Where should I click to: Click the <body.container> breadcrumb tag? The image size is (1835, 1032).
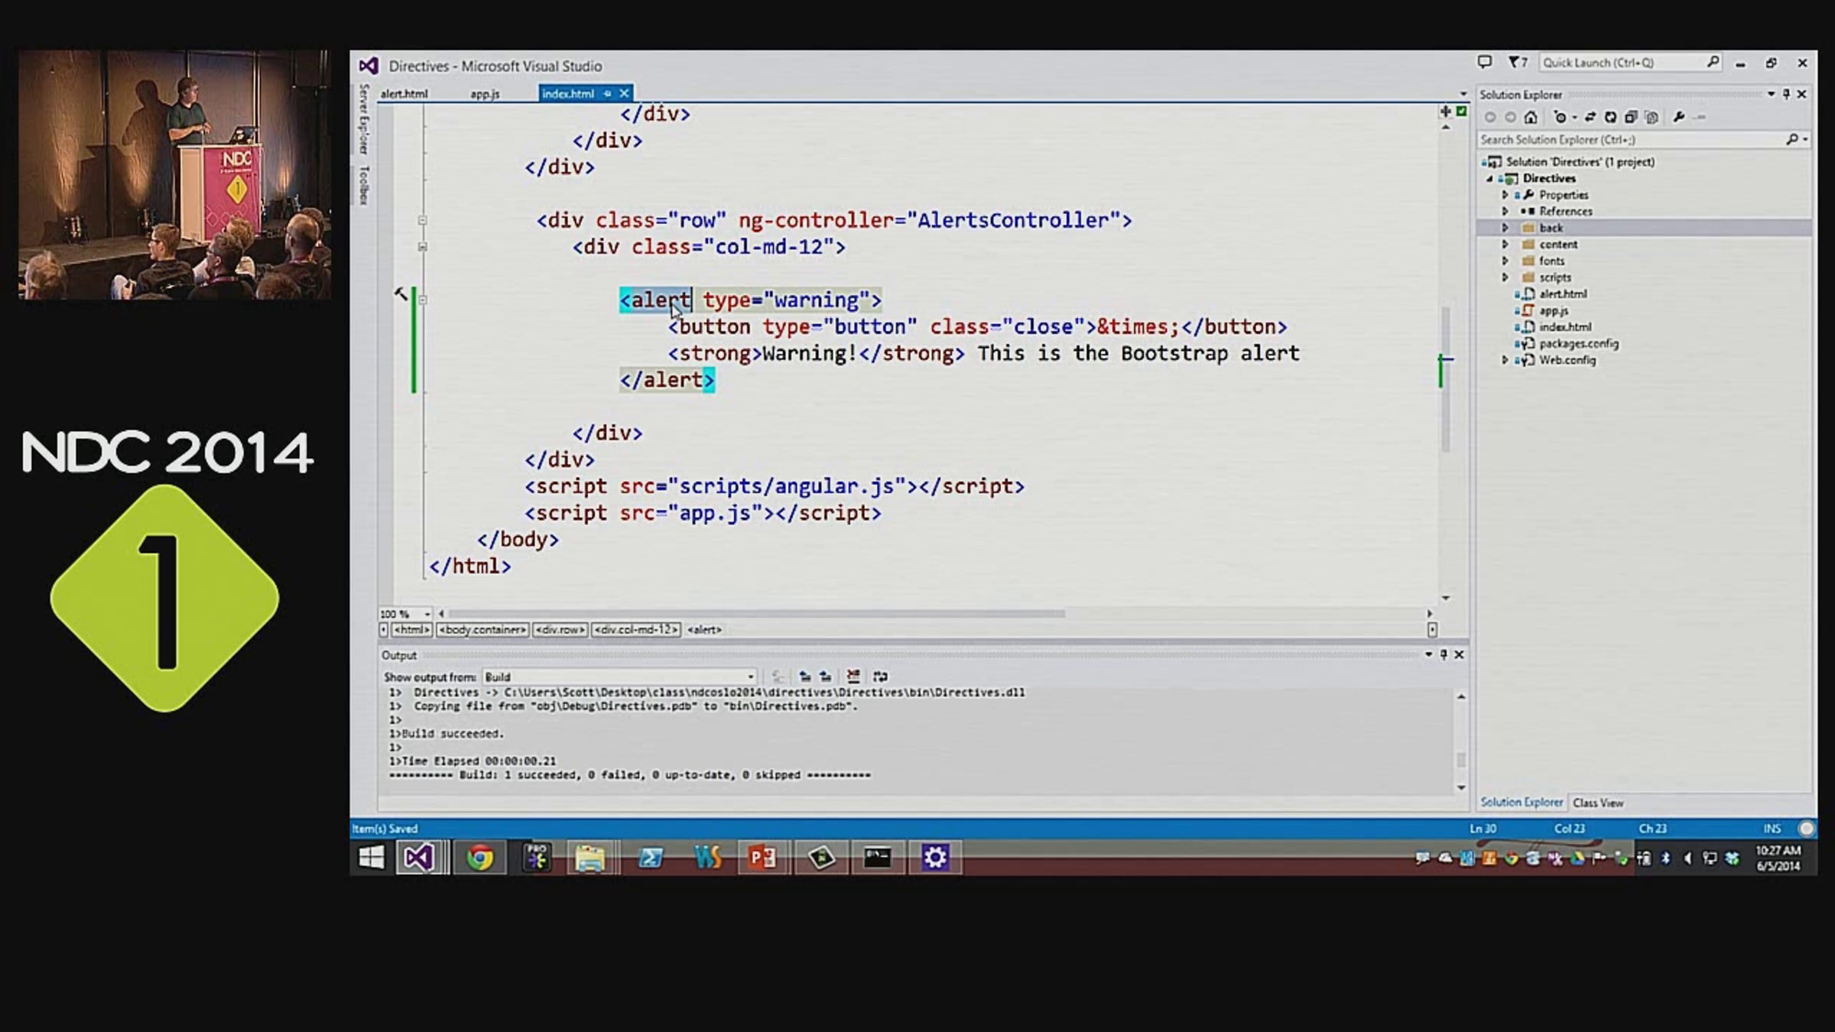[482, 630]
